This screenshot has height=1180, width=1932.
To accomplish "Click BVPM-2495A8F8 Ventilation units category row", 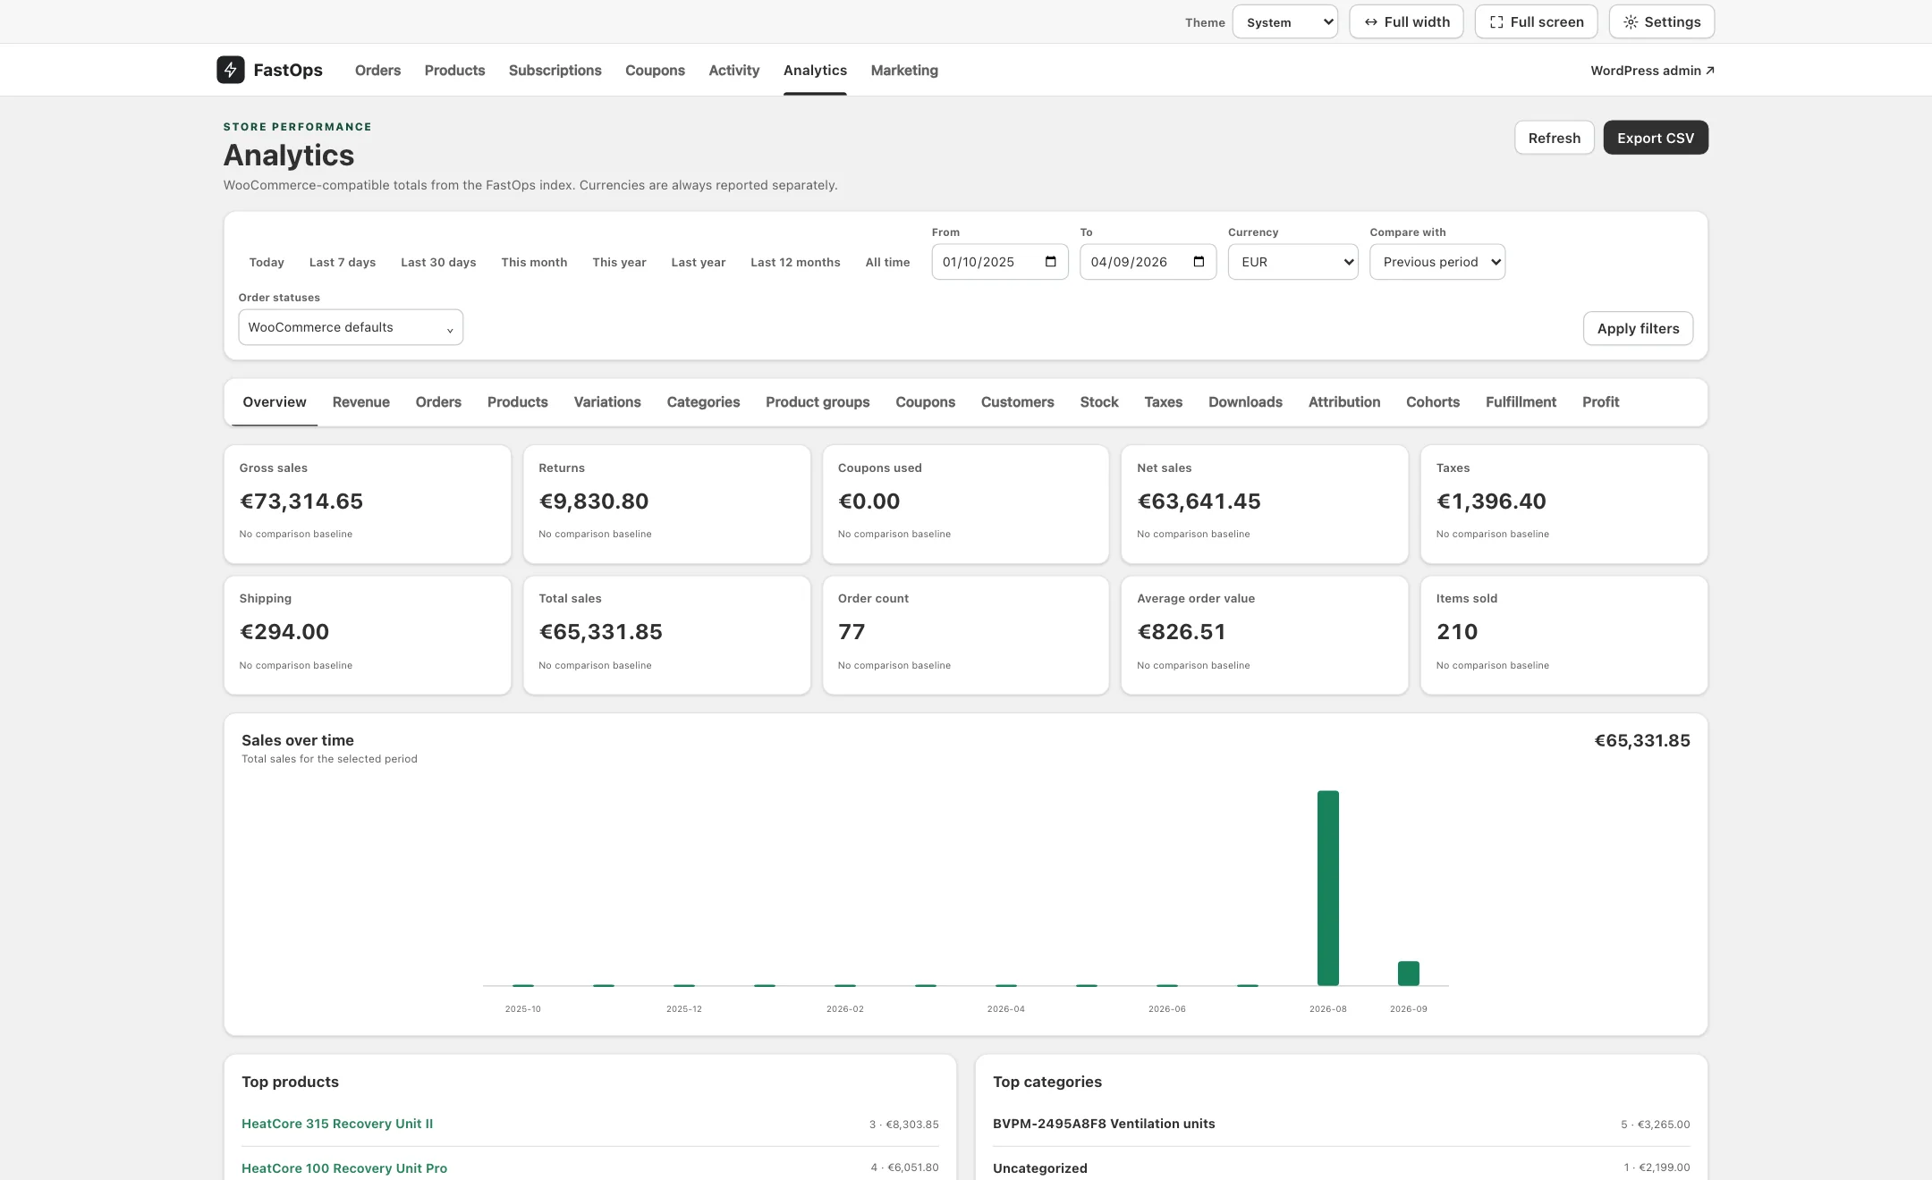I will point(1341,1125).
